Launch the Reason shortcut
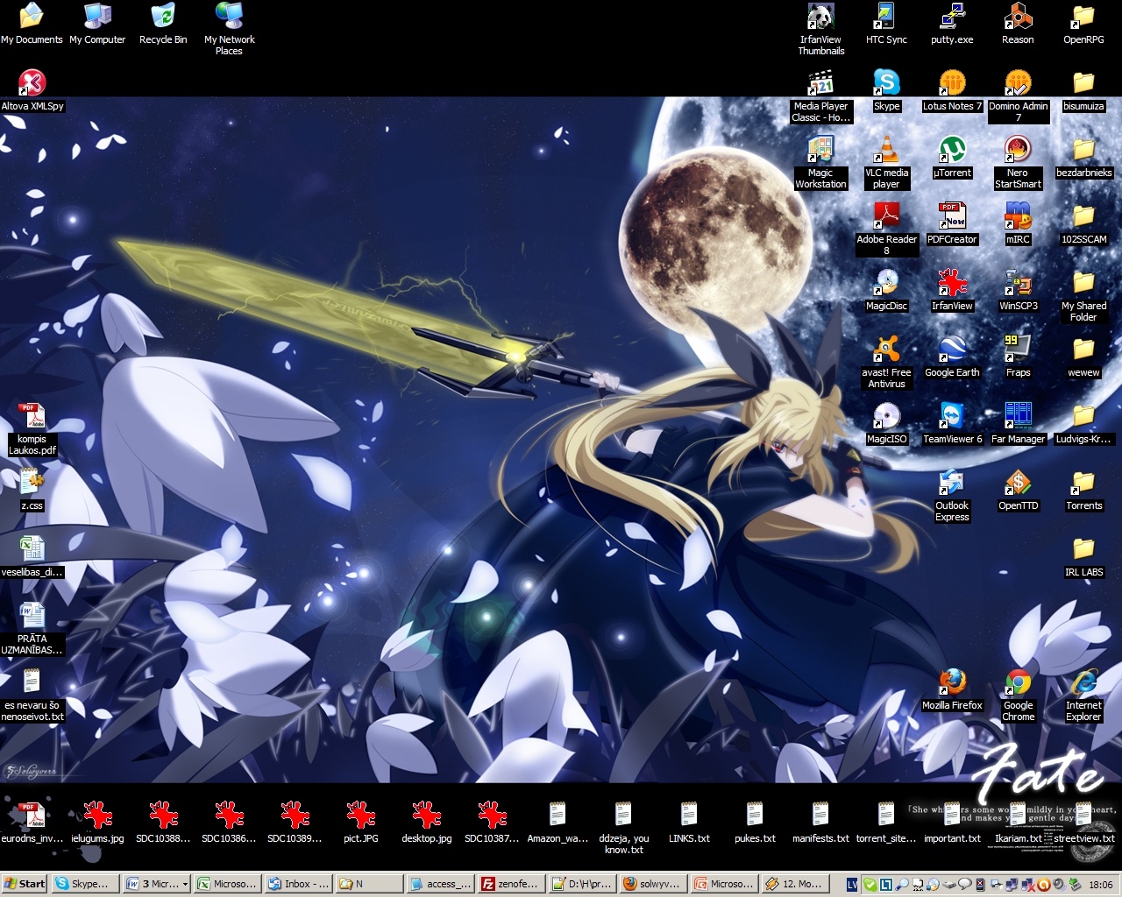1122x897 pixels. pyautogui.click(x=1018, y=24)
